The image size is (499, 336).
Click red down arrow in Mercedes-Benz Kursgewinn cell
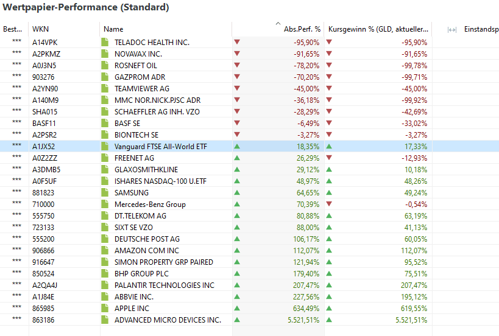click(329, 204)
